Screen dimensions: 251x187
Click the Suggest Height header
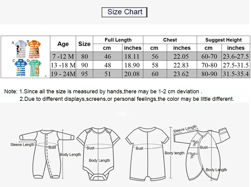pyautogui.click(x=224, y=40)
